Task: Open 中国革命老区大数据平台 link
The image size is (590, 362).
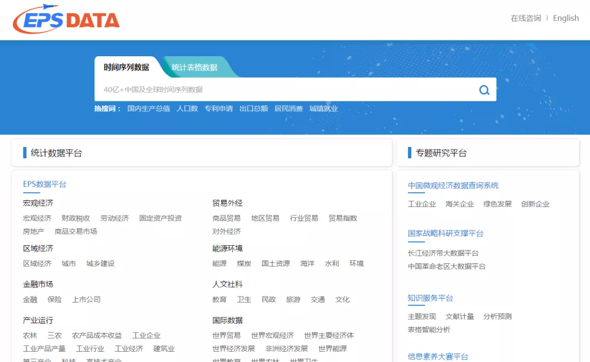Action: tap(447, 266)
